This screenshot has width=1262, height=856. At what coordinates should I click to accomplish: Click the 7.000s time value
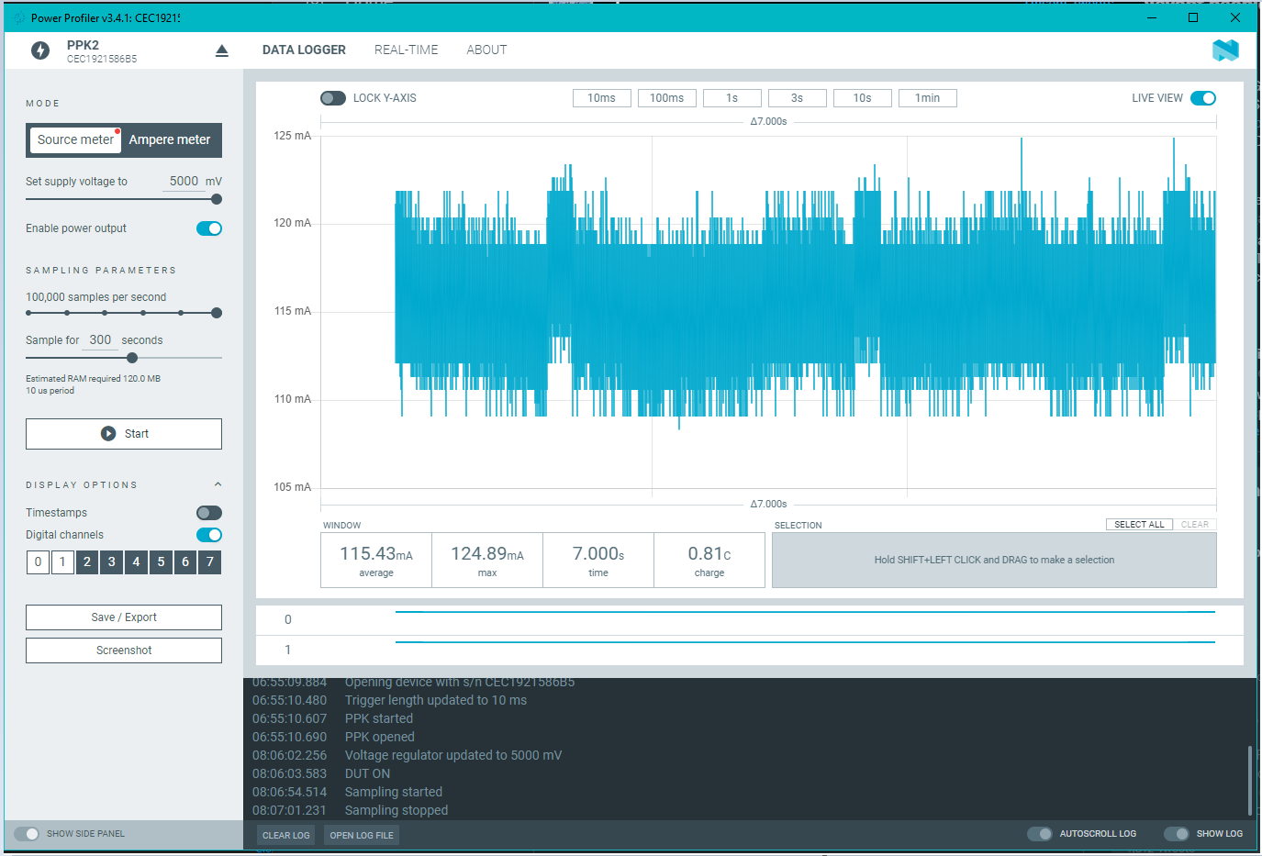(x=598, y=554)
